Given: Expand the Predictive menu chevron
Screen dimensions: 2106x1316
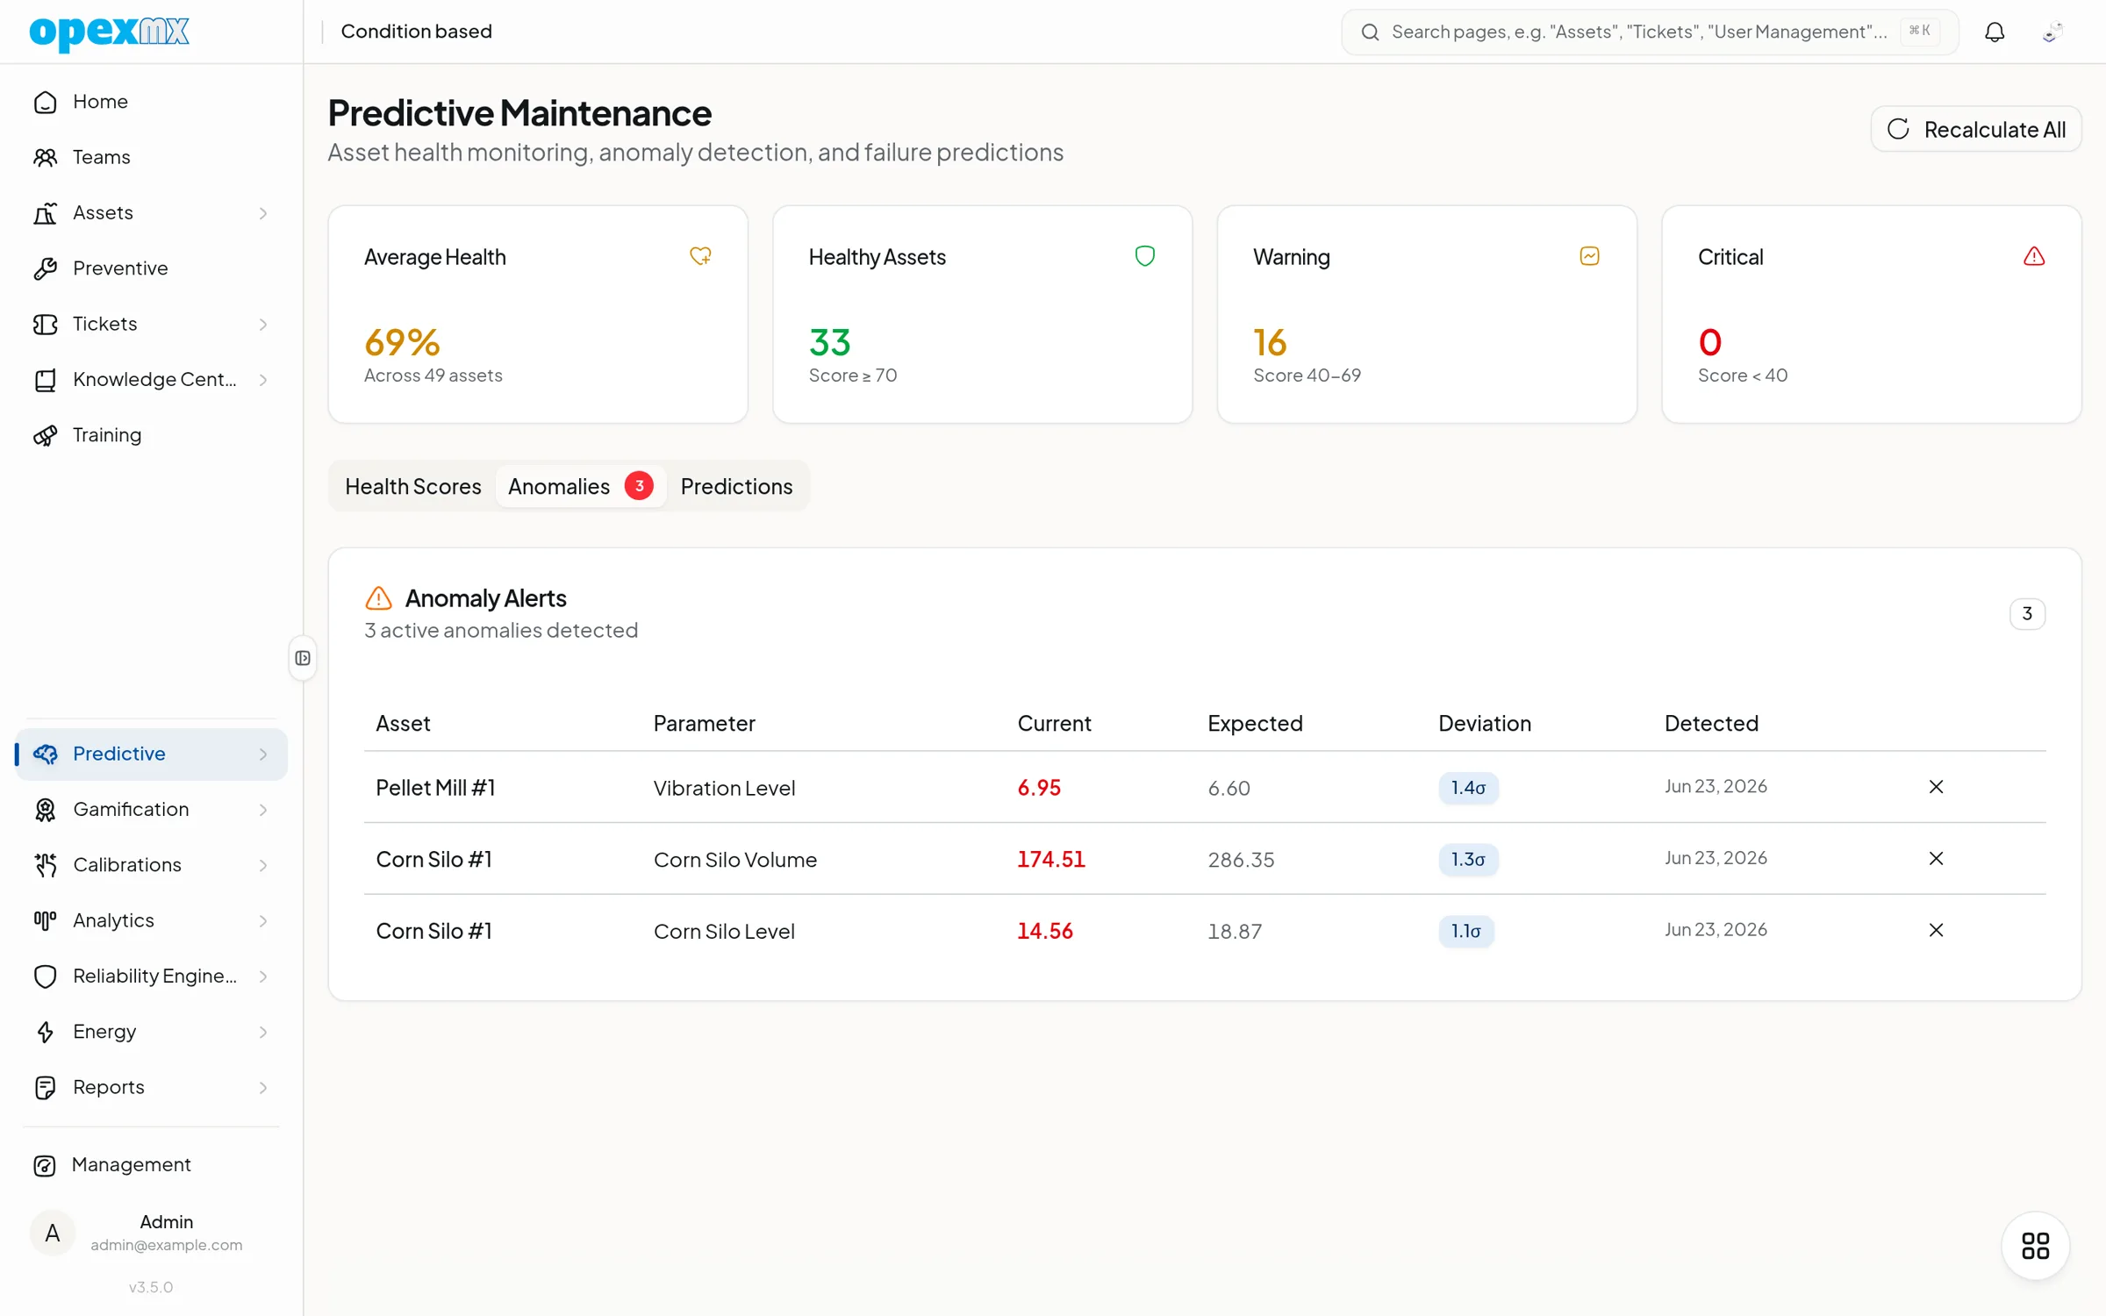Looking at the screenshot, I should (x=263, y=755).
